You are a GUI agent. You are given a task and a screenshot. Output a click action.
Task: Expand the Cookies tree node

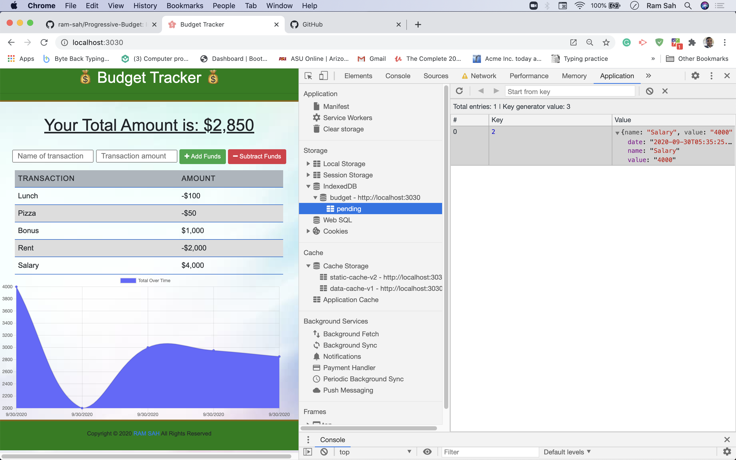pos(308,231)
